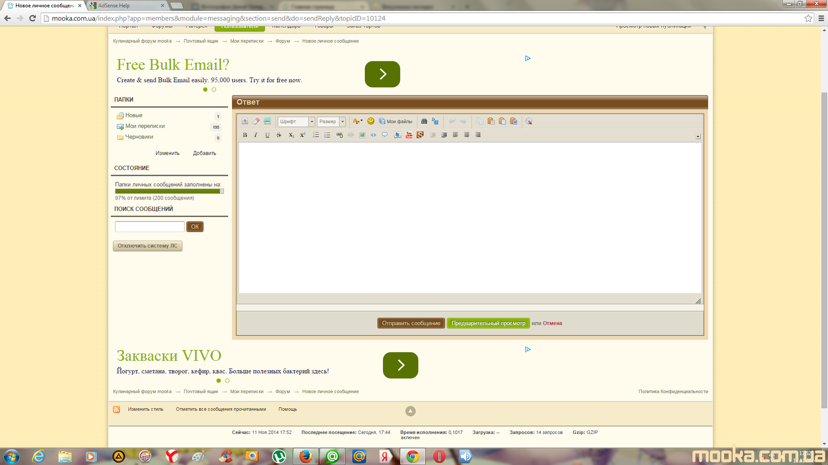Open the Шрифт font dropdown
Image resolution: width=828 pixels, height=465 pixels.
tap(296, 121)
